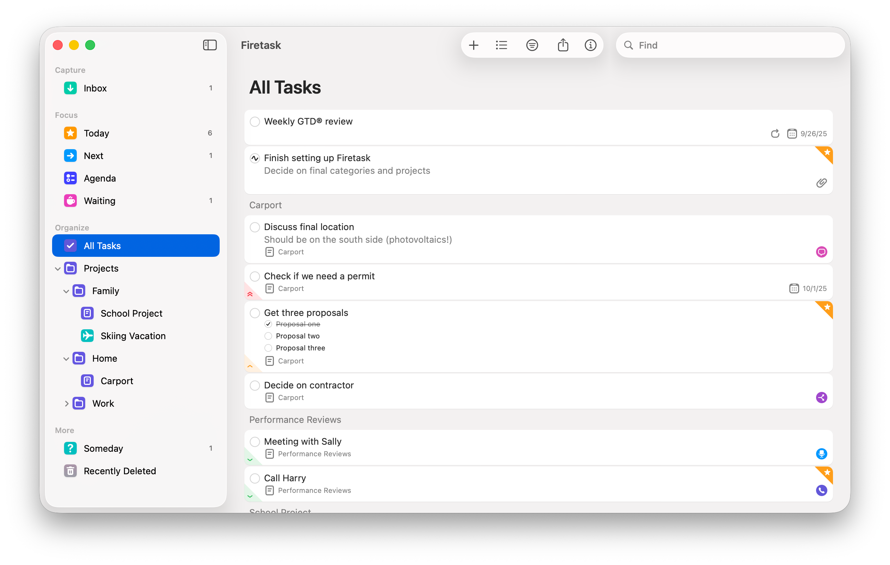890x565 pixels.
Task: Expand the Work folder
Action: coord(67,403)
